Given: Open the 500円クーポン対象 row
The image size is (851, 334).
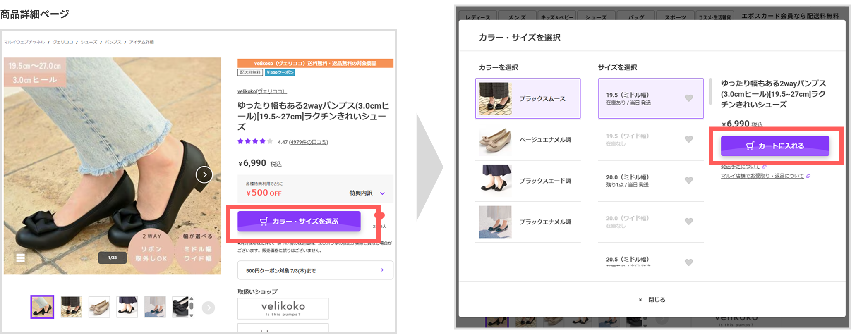Looking at the screenshot, I should (315, 270).
